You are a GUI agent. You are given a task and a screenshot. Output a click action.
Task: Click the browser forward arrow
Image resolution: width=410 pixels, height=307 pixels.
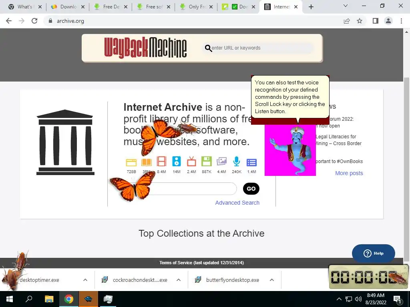point(22,21)
